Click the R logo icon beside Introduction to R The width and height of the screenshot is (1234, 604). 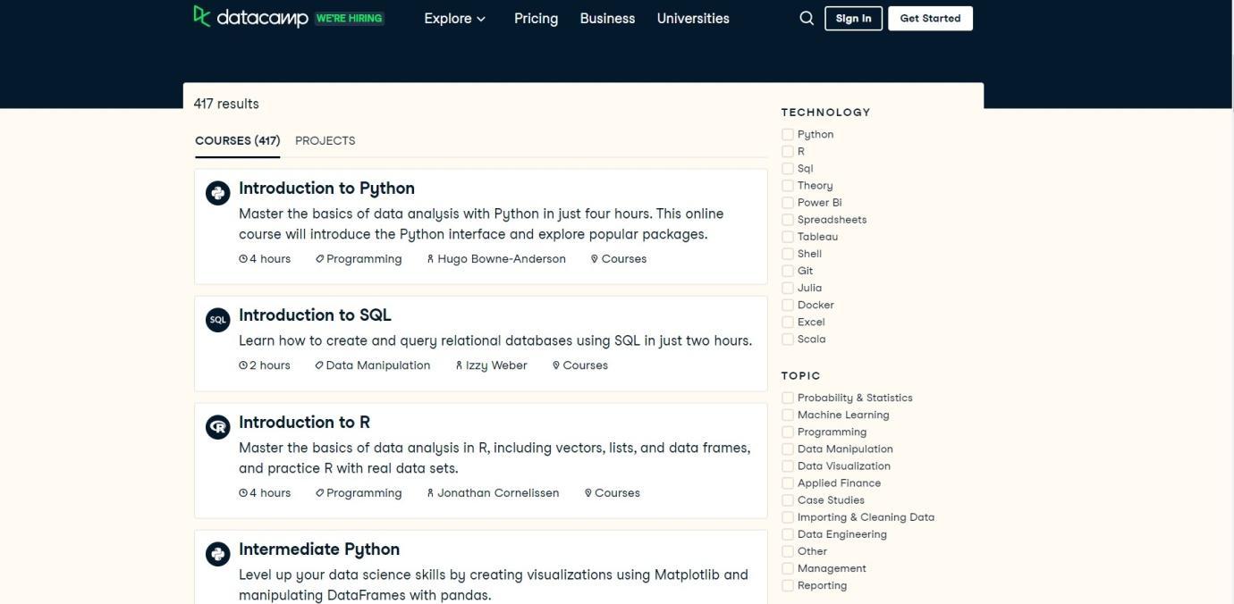(218, 427)
